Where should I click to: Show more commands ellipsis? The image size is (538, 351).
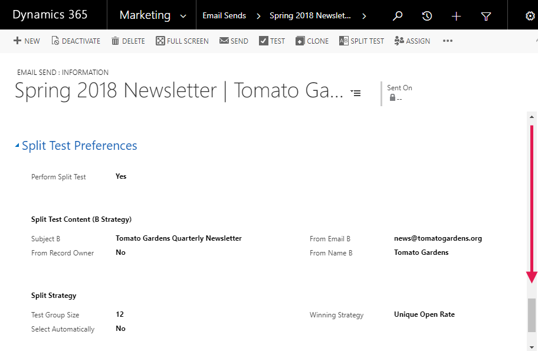coord(448,41)
